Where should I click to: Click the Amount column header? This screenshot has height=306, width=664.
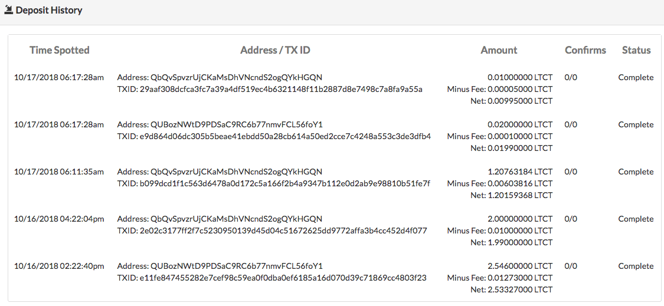tap(499, 50)
